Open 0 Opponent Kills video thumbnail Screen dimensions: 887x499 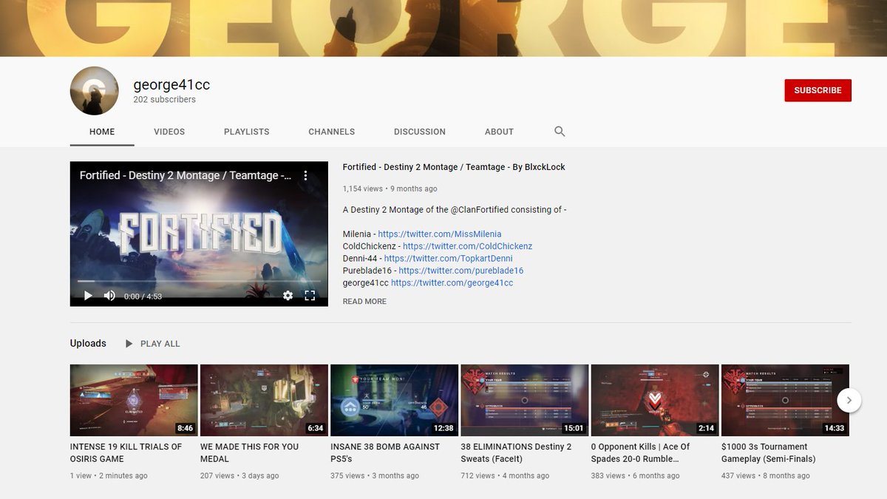655,400
